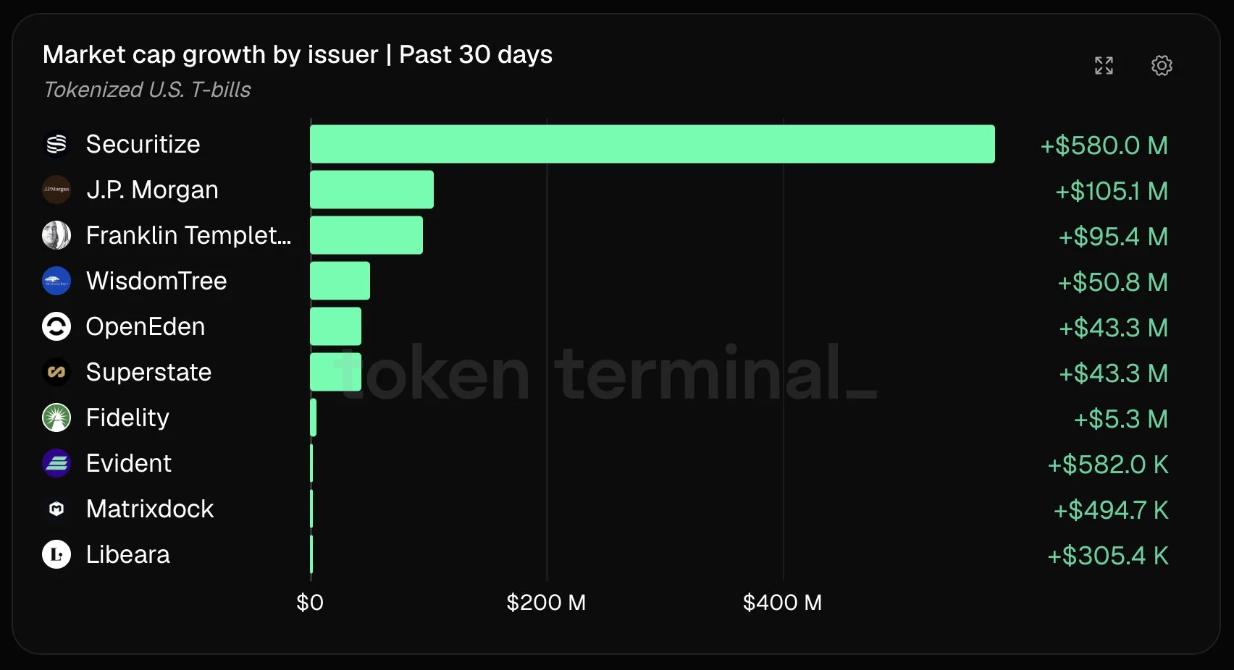Click the +$580.0 M value label

[x=1104, y=145]
